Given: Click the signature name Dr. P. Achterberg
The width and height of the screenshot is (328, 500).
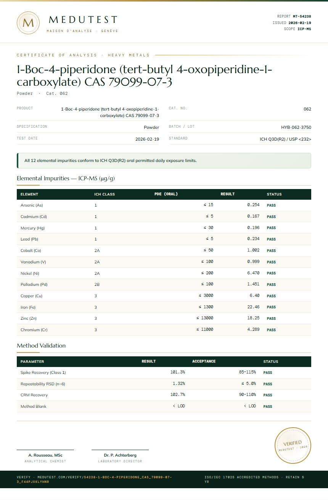Looking at the screenshot, I should coord(120,455).
